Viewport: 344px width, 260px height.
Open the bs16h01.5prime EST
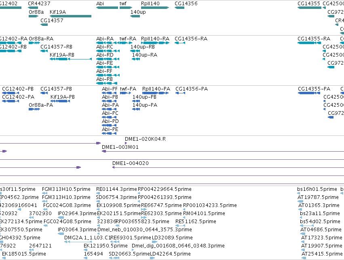[x=299, y=193]
